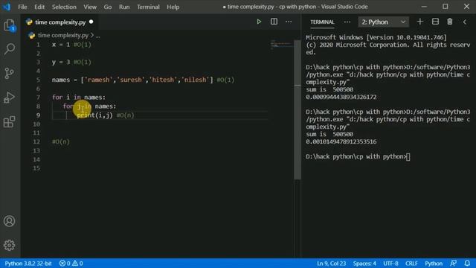The image size is (476, 268).
Task: Click the time complexity.py breadcrumb
Action: click(x=62, y=35)
